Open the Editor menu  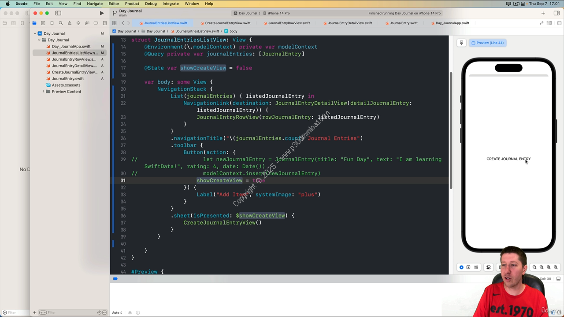[x=114, y=4]
